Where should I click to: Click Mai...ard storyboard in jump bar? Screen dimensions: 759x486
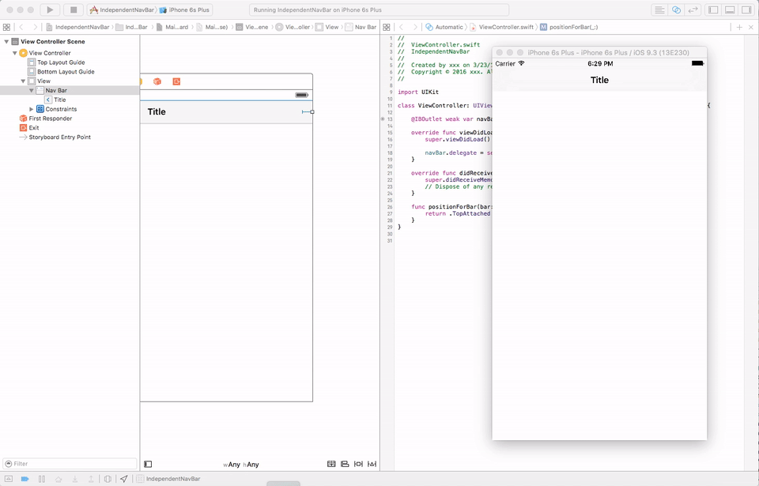pyautogui.click(x=172, y=27)
